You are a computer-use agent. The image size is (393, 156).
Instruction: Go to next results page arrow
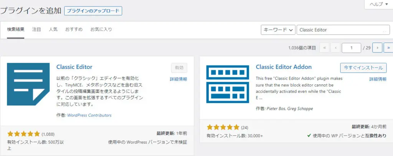click(378, 48)
